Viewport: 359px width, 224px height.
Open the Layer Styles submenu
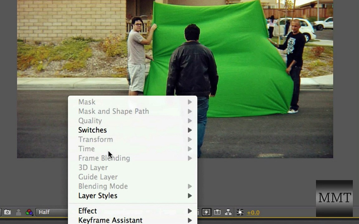(132, 196)
